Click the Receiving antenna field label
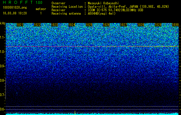Screen dimensions: 181x115 [66, 14]
